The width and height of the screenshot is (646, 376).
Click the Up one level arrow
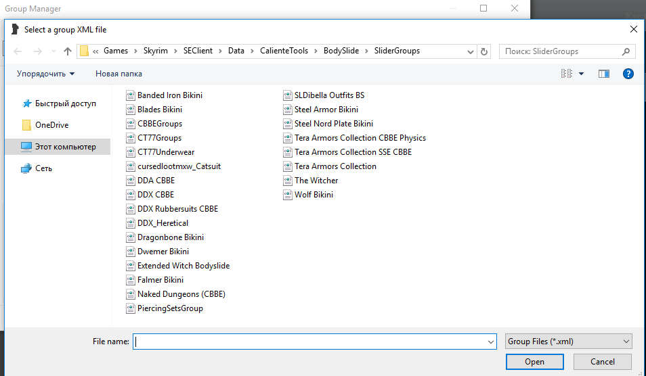tap(68, 51)
